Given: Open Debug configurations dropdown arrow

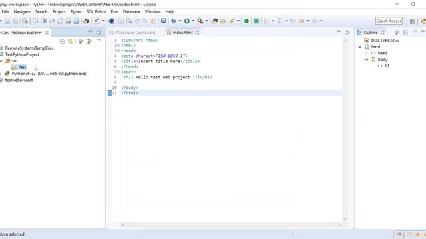Looking at the screenshot, I should click(180, 21).
